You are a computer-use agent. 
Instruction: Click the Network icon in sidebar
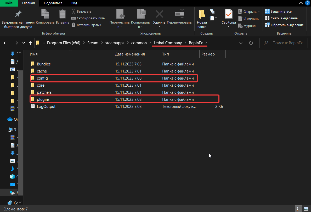pos(10,203)
